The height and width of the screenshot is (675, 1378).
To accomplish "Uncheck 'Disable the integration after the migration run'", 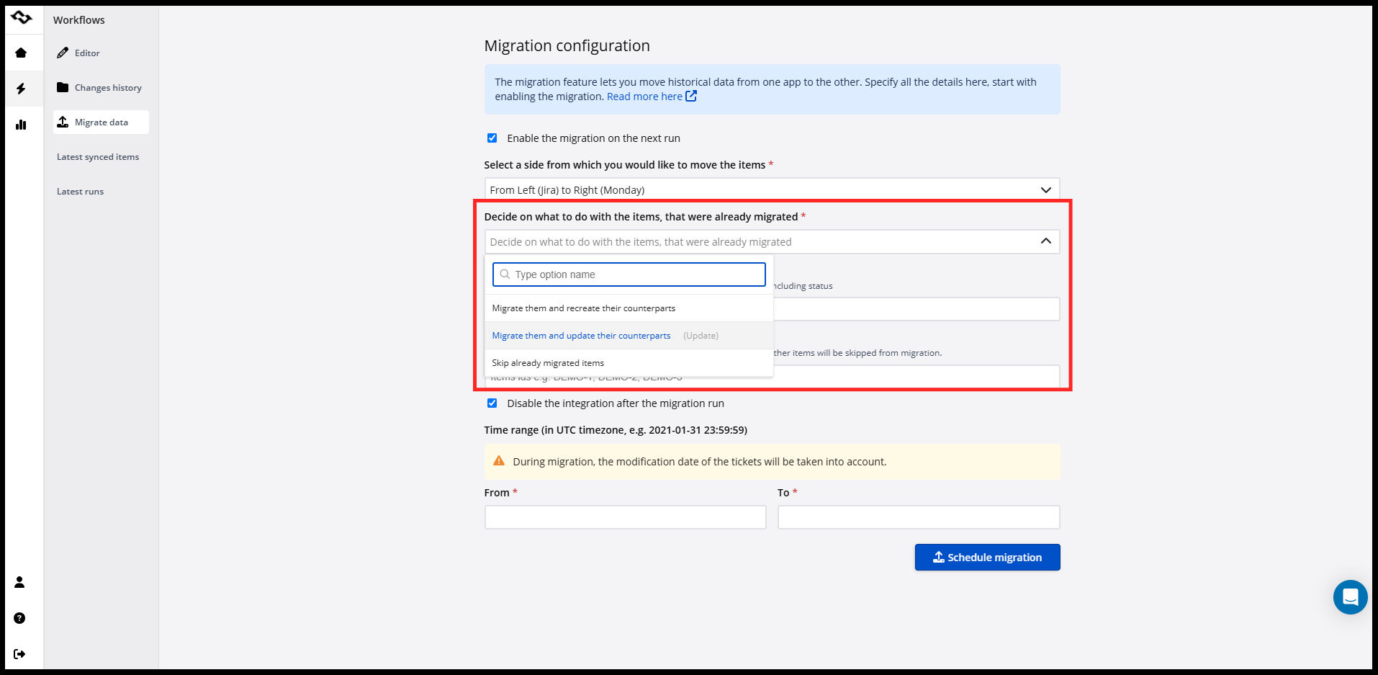I will tap(492, 403).
